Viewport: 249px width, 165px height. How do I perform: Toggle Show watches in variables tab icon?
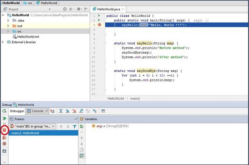[x=82, y=156]
